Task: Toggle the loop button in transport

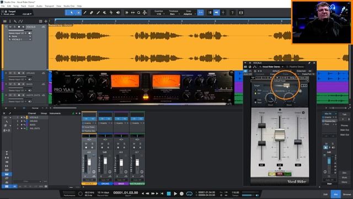Action: [189, 193]
